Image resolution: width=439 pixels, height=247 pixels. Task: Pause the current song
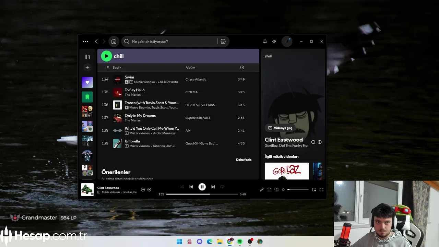(x=202, y=187)
